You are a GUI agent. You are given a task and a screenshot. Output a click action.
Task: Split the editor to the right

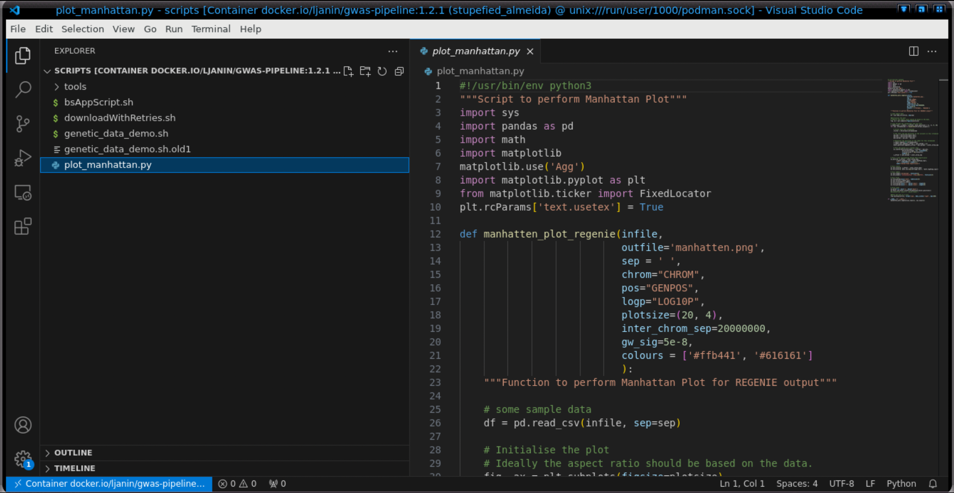(x=913, y=51)
